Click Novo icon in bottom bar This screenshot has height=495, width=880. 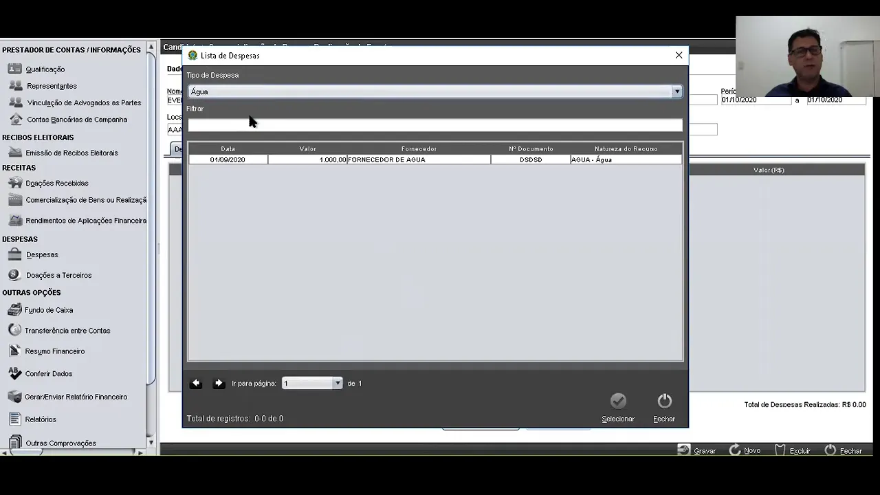tap(735, 450)
